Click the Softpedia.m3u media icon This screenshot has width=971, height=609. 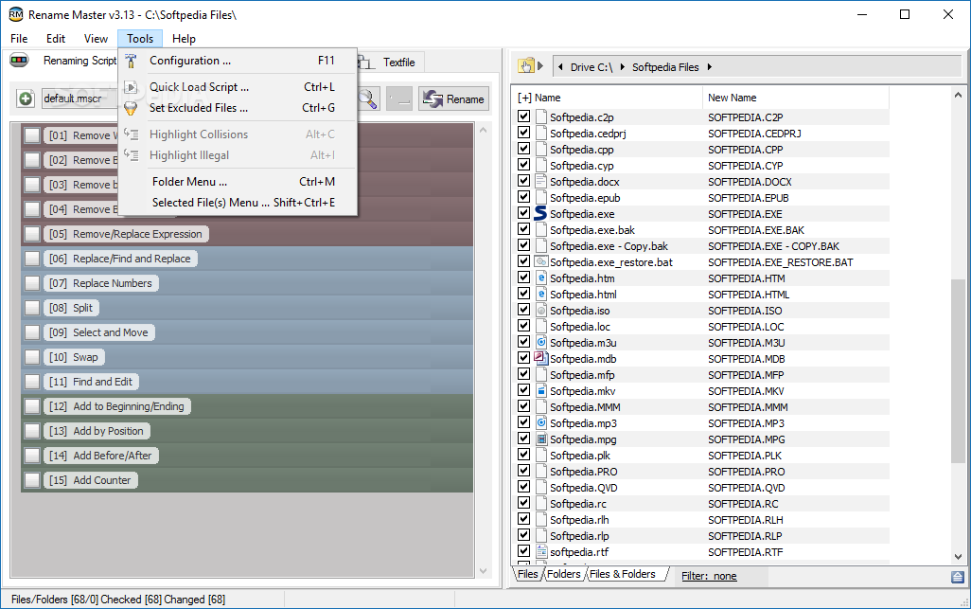coord(540,343)
